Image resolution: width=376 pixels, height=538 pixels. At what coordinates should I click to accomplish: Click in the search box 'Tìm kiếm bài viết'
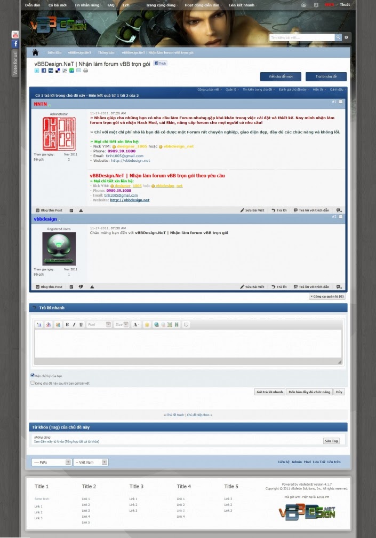coord(302,37)
